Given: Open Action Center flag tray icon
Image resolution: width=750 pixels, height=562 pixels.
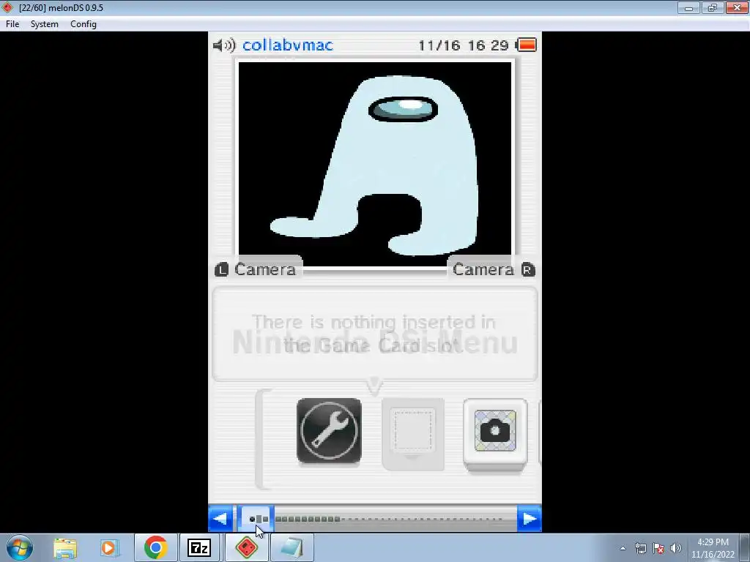Looking at the screenshot, I should [x=658, y=548].
